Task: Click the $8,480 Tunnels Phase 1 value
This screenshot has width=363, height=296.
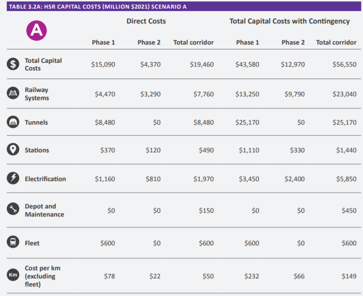Action: point(105,123)
